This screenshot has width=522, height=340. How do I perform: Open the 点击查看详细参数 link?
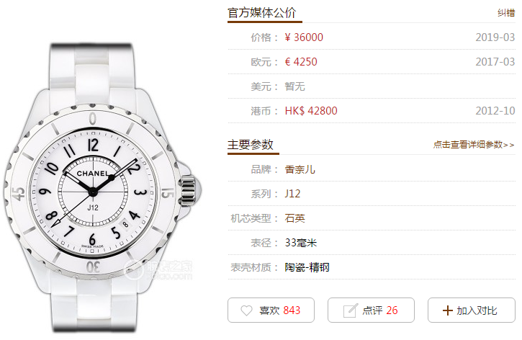pyautogui.click(x=473, y=145)
